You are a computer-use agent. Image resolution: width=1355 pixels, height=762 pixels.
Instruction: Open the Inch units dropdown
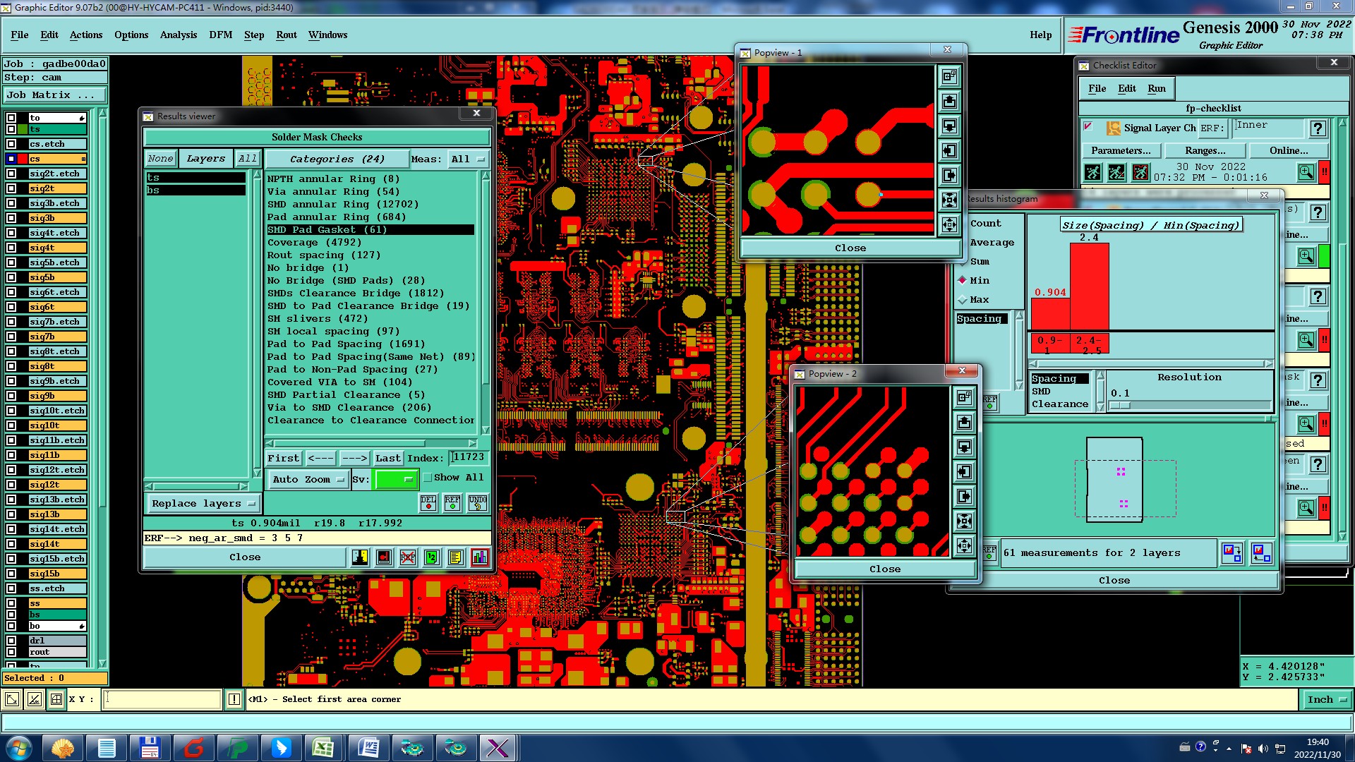coord(1326,699)
